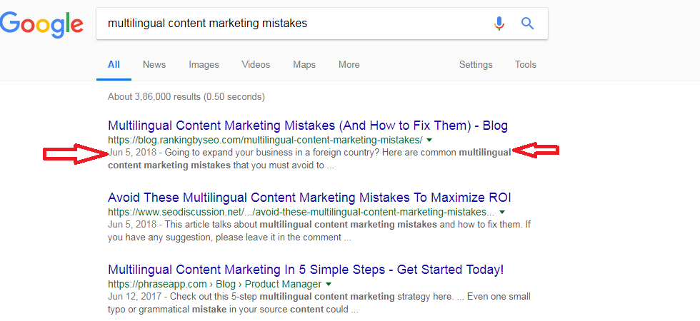Screen dimensions: 700x321
Task: Expand arrow next to seodiscussion.net URL
Action: click(x=501, y=212)
